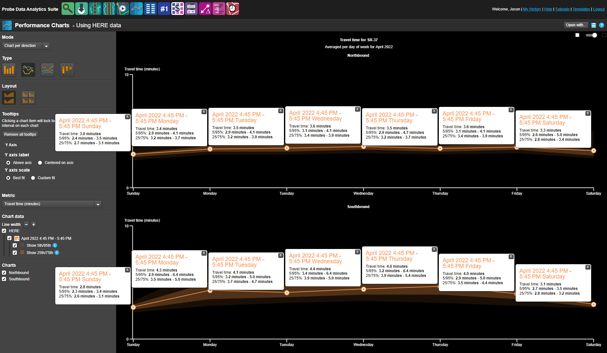
Task: Open the User Delay Cost dollar icon
Action: click(178, 9)
